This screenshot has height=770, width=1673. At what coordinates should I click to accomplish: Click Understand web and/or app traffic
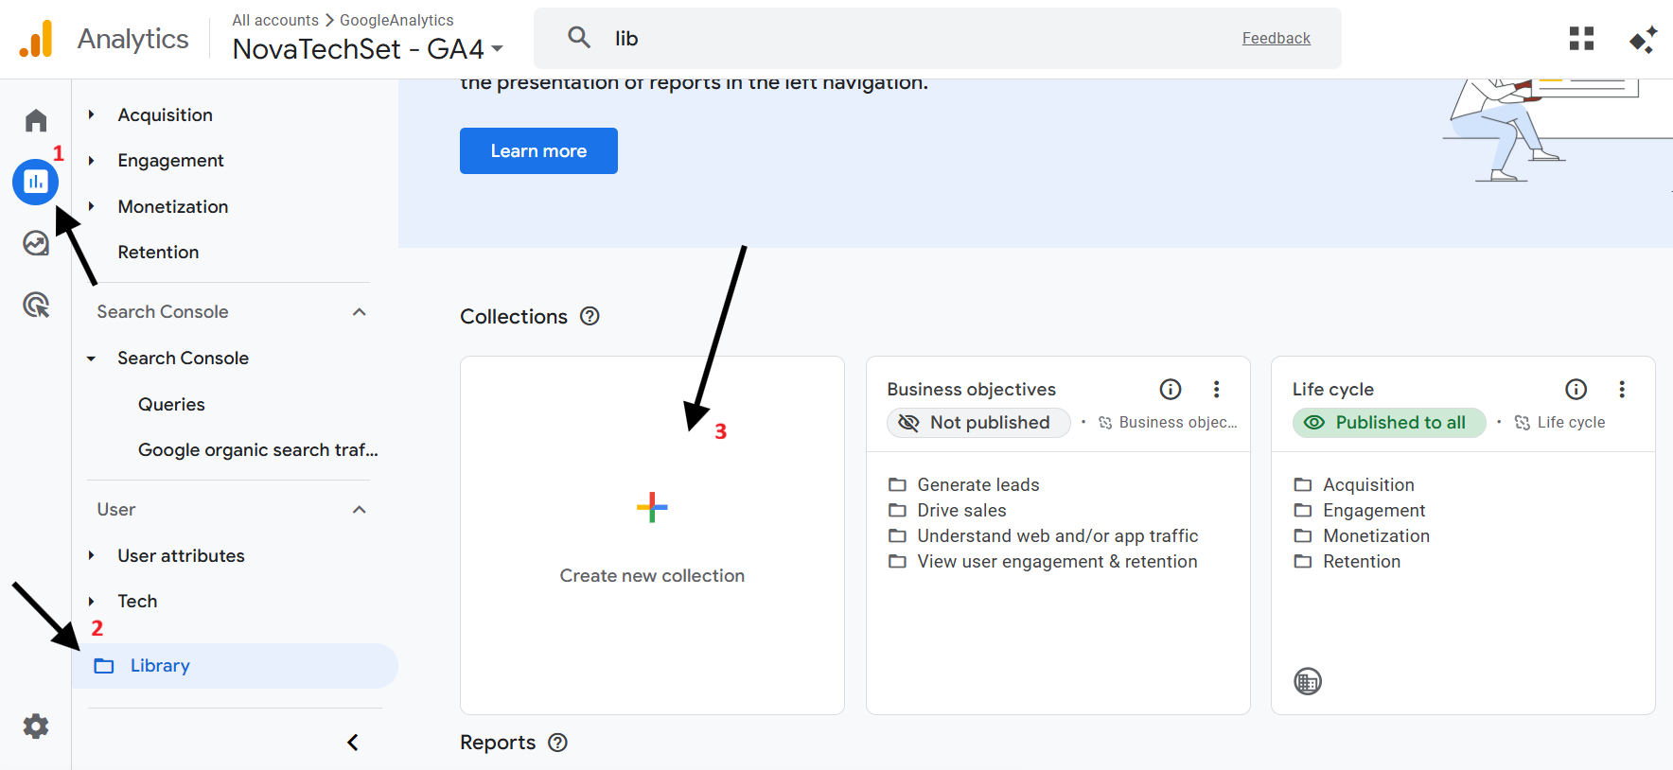pyautogui.click(x=1057, y=535)
